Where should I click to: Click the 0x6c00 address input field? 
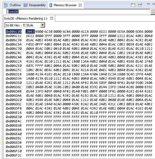pyautogui.click(x=78, y=12)
